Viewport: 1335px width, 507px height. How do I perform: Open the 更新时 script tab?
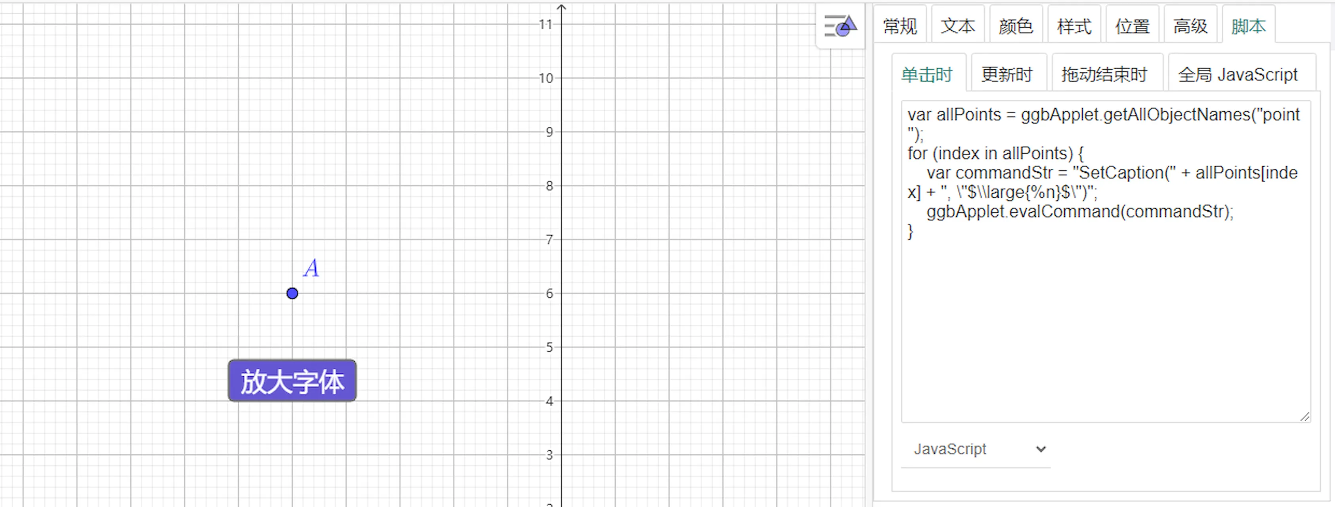(x=1007, y=74)
